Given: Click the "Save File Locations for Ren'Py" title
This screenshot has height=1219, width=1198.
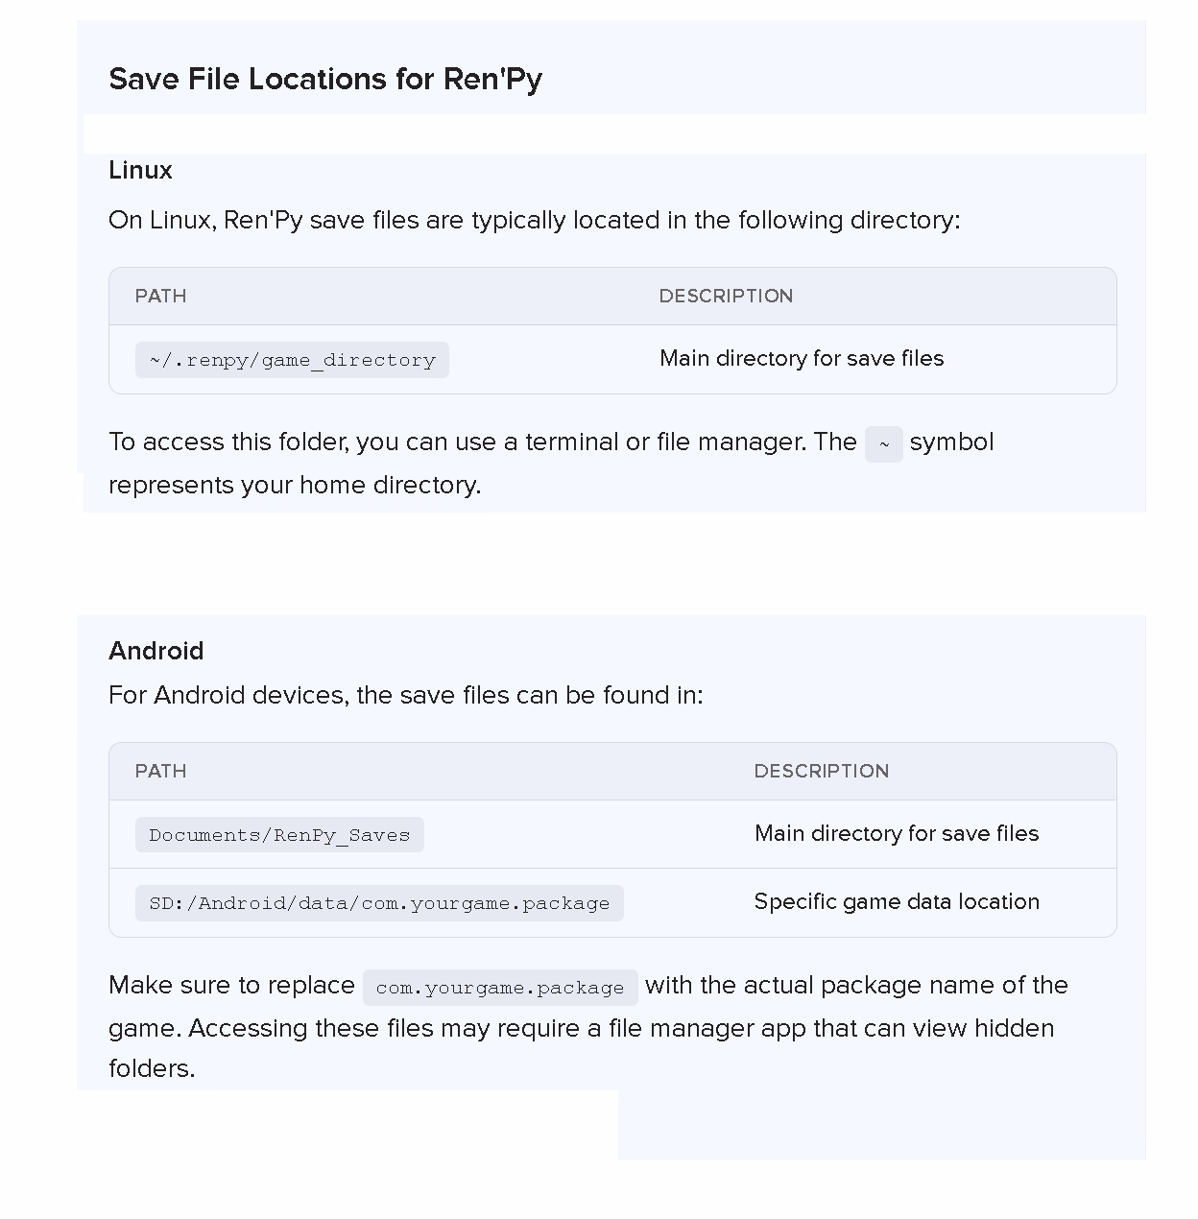Looking at the screenshot, I should click(325, 79).
